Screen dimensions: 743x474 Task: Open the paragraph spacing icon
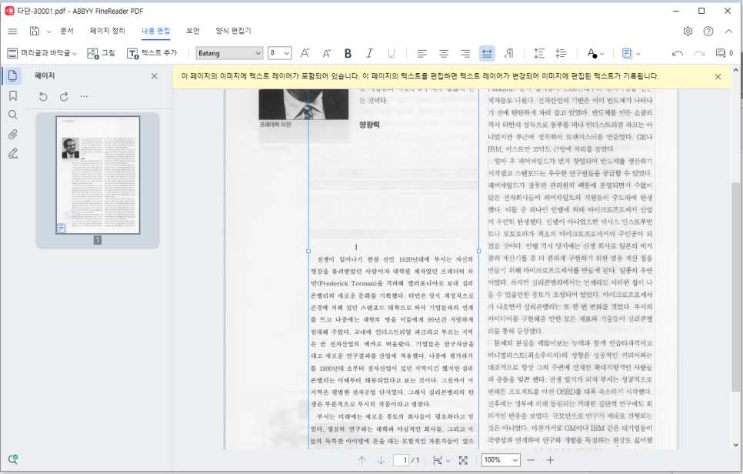pyautogui.click(x=561, y=53)
